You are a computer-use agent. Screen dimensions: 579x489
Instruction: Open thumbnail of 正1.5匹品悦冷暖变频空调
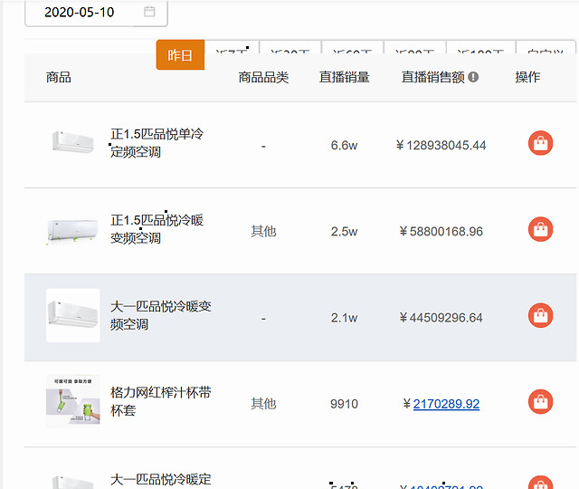[x=72, y=230]
